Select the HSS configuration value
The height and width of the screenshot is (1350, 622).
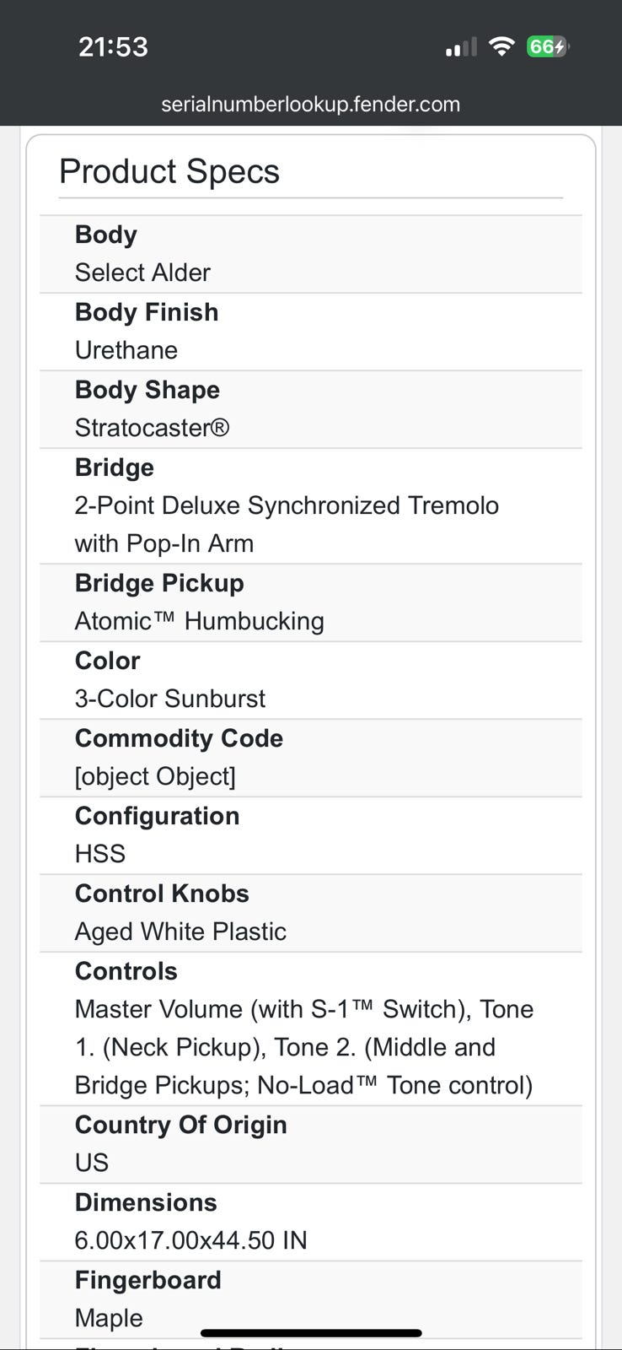click(x=100, y=854)
